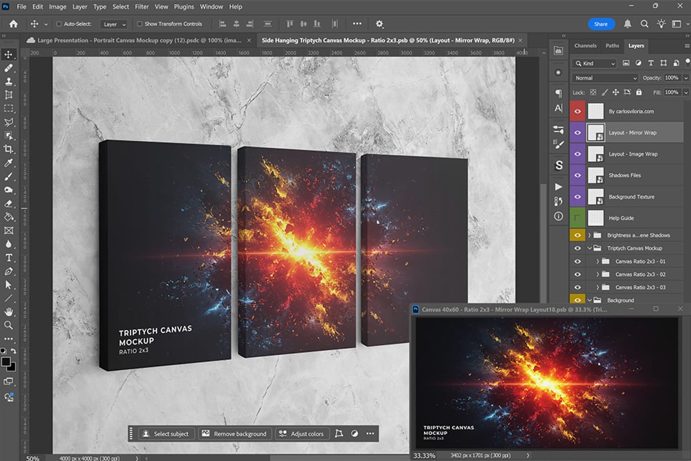Switch to the Channels tab
The width and height of the screenshot is (691, 461).
pos(585,46)
